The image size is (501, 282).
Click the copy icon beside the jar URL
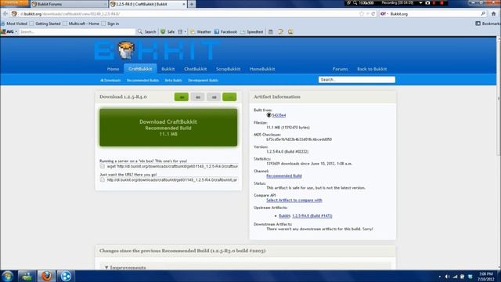pos(103,179)
